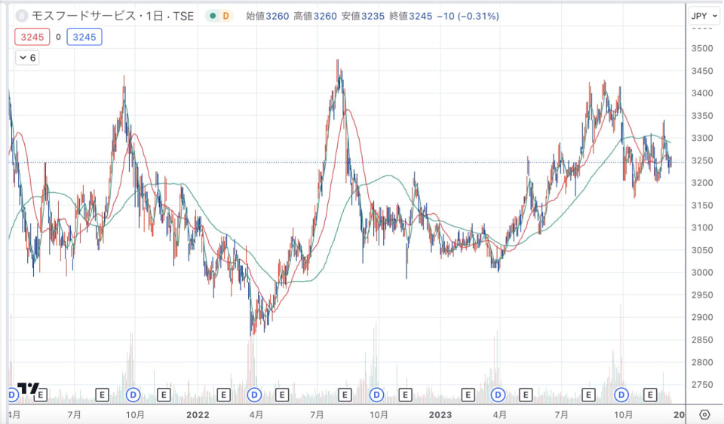Open earnings E marker for August 2022
Viewport: 724px width, 424px height.
click(x=345, y=395)
